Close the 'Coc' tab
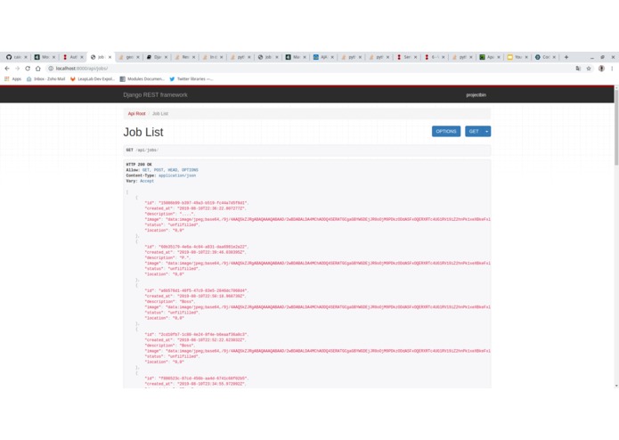Image resolution: width=619 pixels, height=440 pixels. 554,57
